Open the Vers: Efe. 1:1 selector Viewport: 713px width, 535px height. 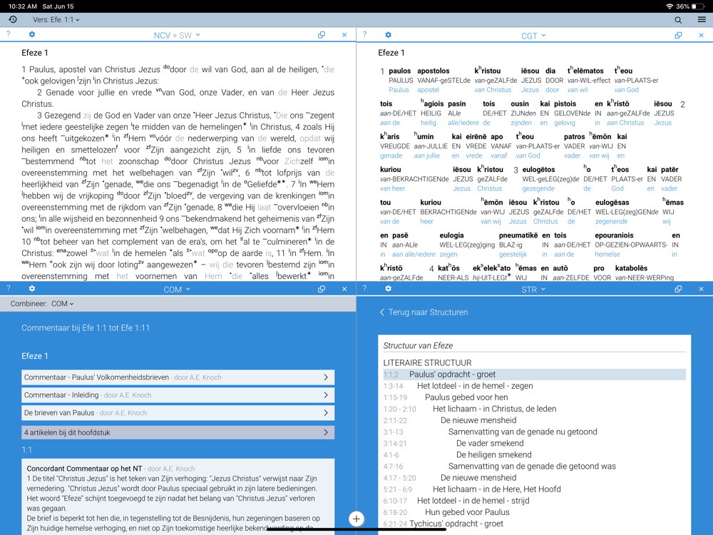coord(56,20)
